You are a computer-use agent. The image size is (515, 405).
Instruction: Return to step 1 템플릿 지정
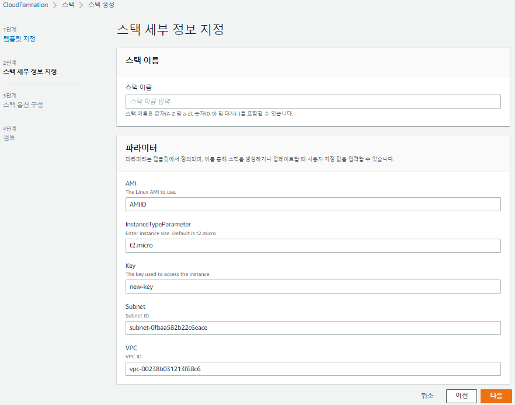point(19,39)
